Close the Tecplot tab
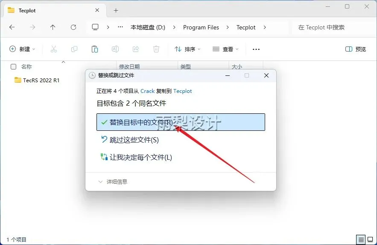The height and width of the screenshot is (245, 377). [x=97, y=10]
